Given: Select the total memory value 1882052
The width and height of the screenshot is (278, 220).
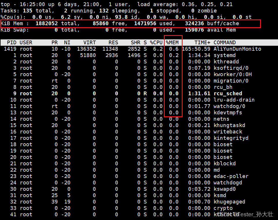Looking at the screenshot, I should (x=47, y=23).
